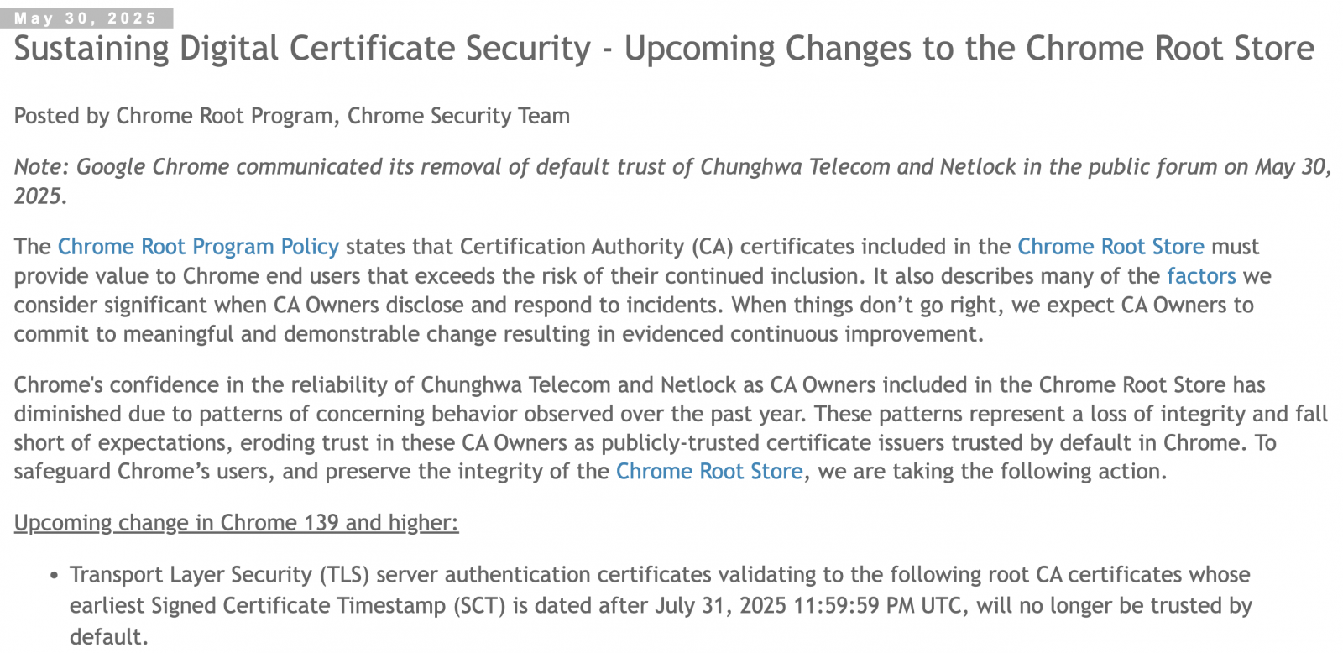
Task: Click 'Posted by Chrome Root Program' in byline
Action: coord(176,116)
